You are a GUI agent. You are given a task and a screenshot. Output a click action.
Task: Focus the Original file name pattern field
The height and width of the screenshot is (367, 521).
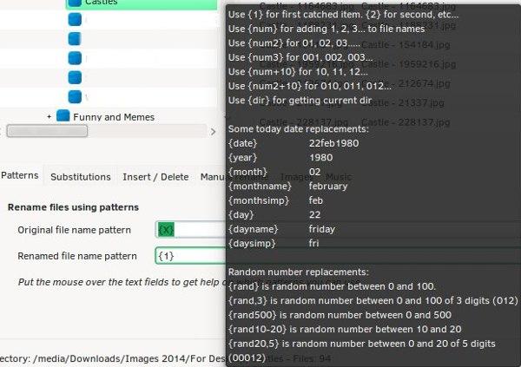click(x=189, y=230)
